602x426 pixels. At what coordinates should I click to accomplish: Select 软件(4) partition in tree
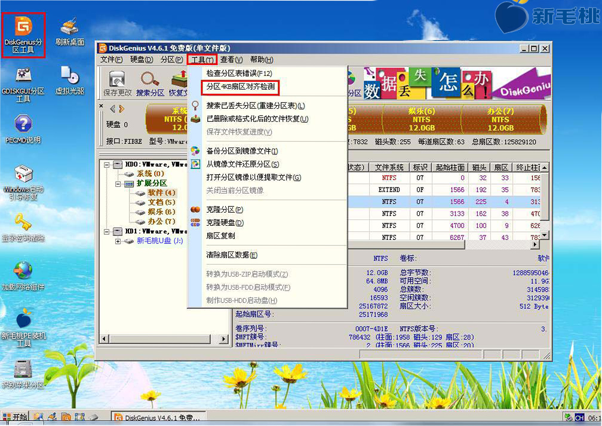pyautogui.click(x=162, y=192)
